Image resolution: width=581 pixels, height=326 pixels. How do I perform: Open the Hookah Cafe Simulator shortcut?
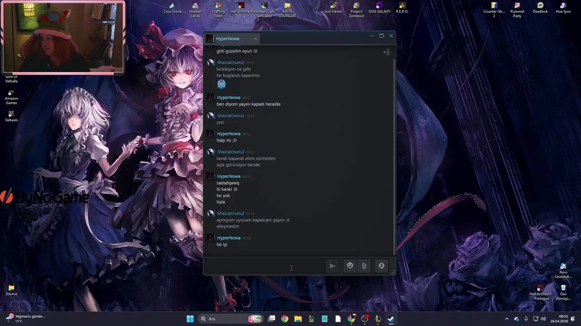264,10
